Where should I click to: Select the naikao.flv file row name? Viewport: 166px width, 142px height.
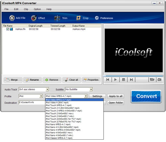(21, 29)
